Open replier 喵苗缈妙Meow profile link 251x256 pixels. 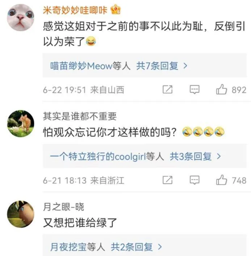coord(81,66)
